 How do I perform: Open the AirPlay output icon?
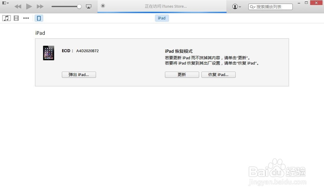point(89,6)
